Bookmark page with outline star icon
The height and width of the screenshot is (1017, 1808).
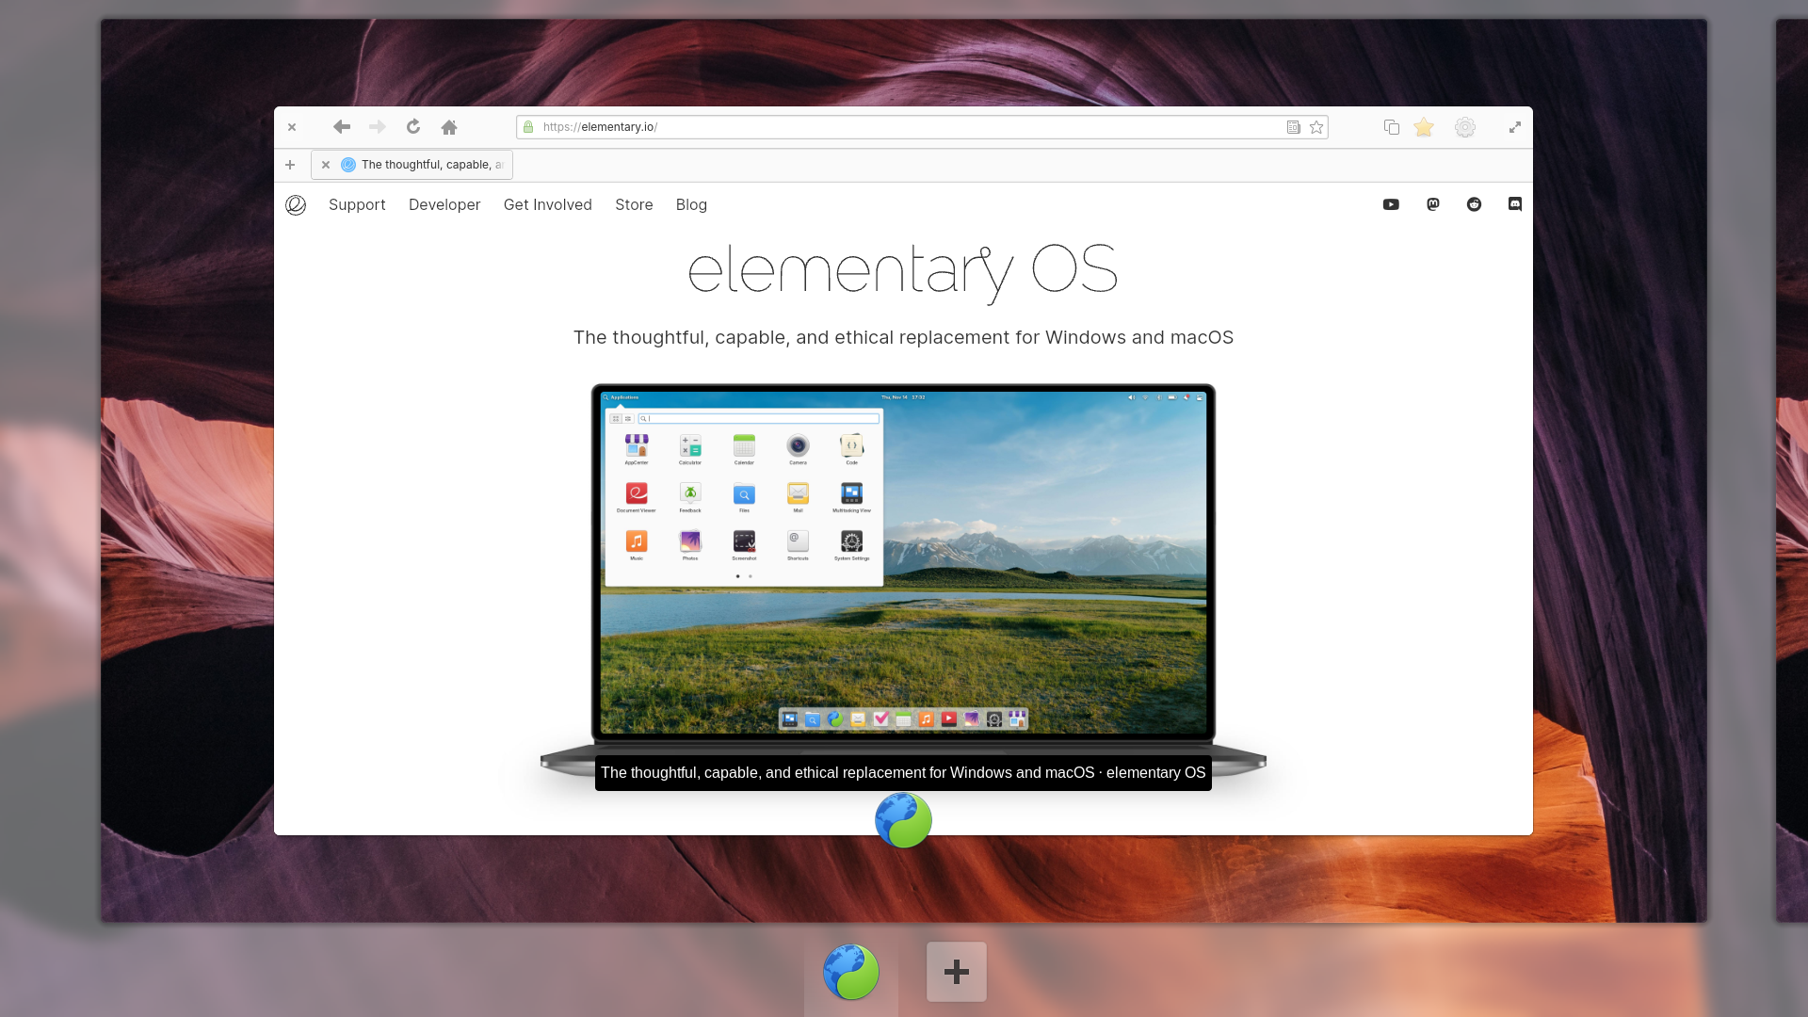pyautogui.click(x=1316, y=127)
